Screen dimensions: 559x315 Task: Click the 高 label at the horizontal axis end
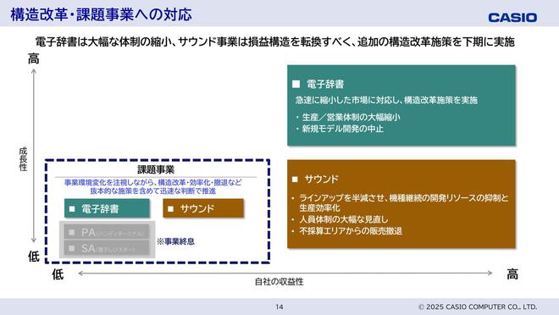512,274
